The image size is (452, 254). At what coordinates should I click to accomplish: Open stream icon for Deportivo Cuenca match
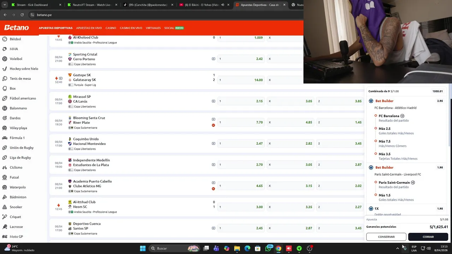[213, 228]
